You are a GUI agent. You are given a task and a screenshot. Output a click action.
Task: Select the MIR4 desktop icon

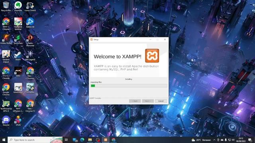[x=18, y=72]
